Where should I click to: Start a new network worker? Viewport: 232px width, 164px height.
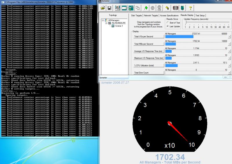(x=131, y=8)
